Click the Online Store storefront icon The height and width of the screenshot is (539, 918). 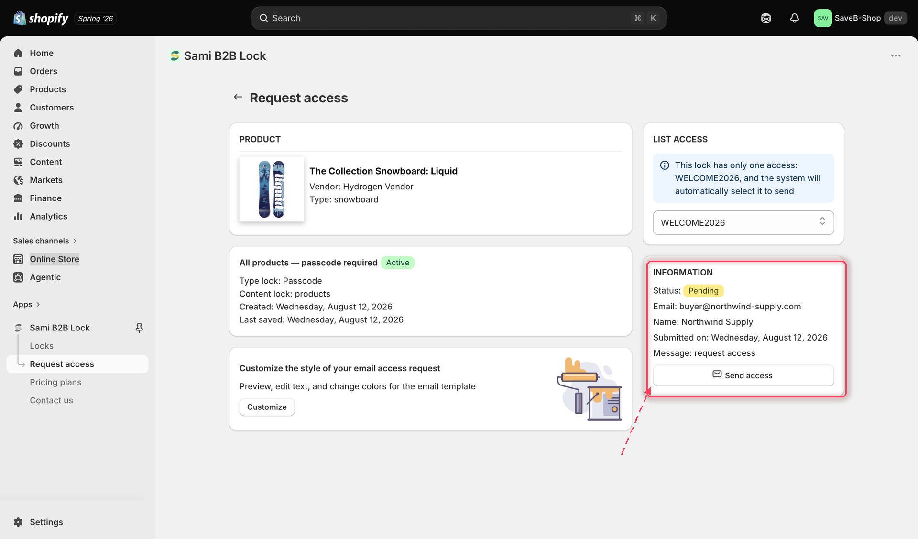coord(18,259)
